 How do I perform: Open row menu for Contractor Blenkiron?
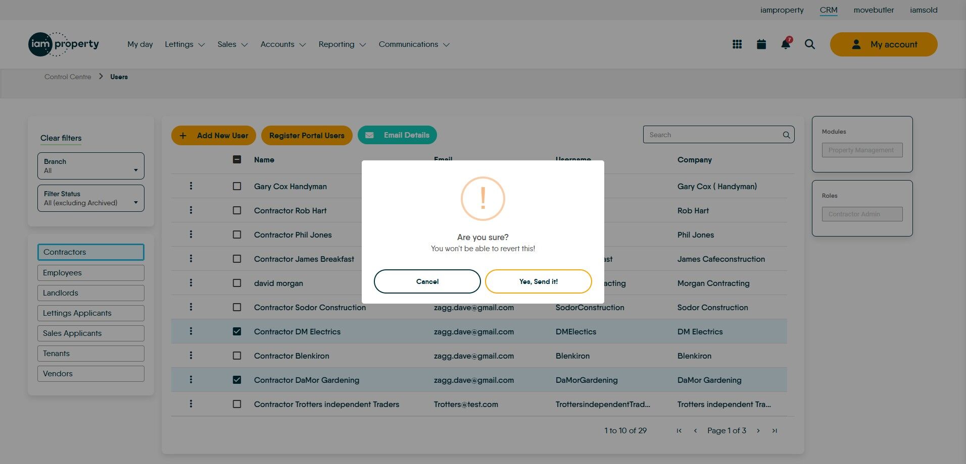point(191,356)
